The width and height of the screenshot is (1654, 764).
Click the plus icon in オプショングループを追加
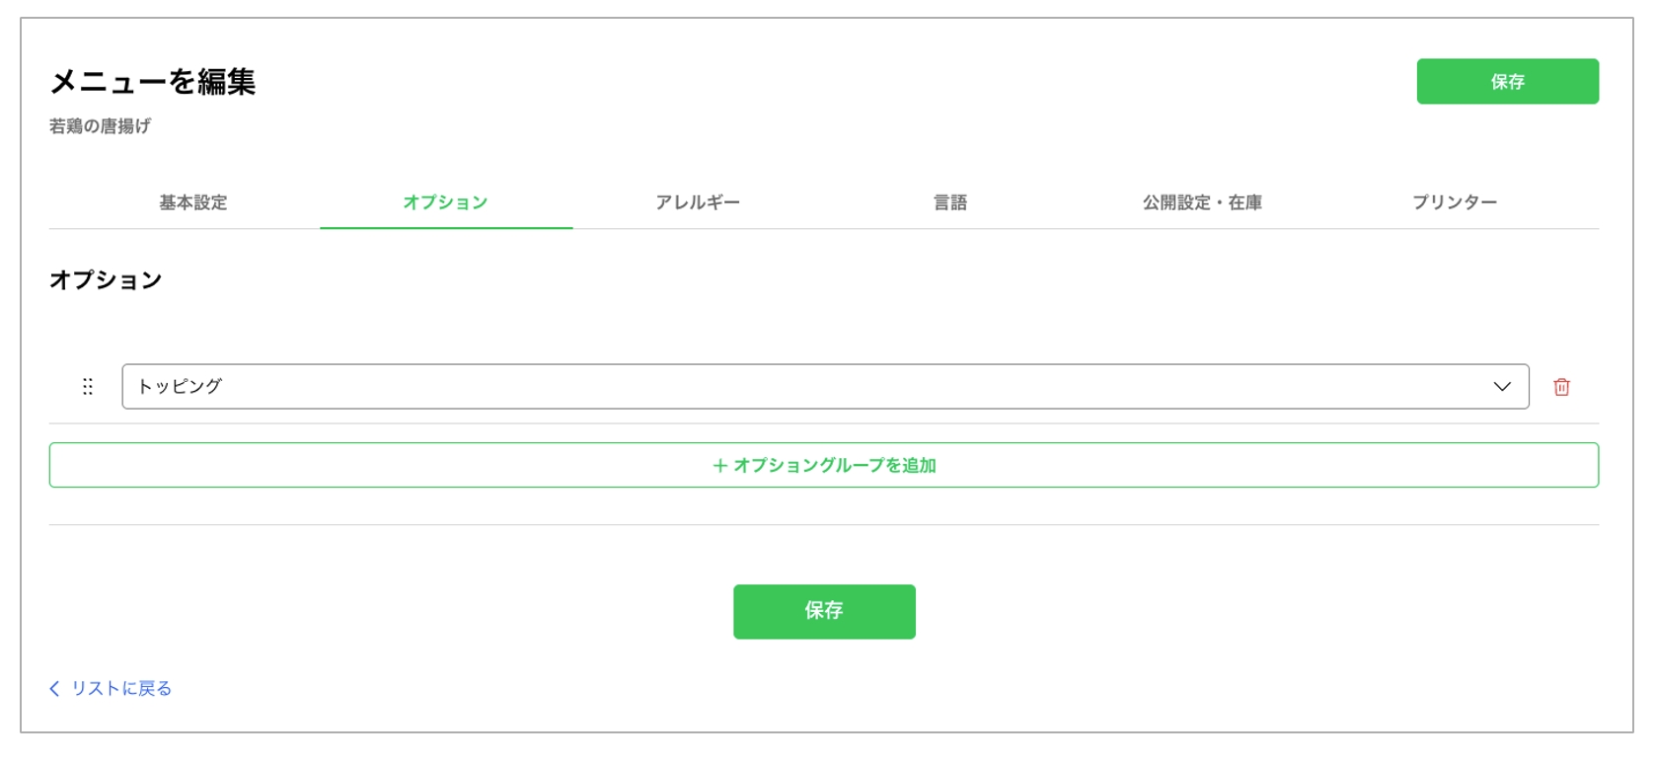(718, 463)
